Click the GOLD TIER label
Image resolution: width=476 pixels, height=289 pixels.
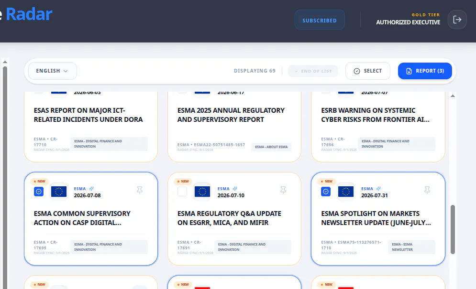(426, 14)
